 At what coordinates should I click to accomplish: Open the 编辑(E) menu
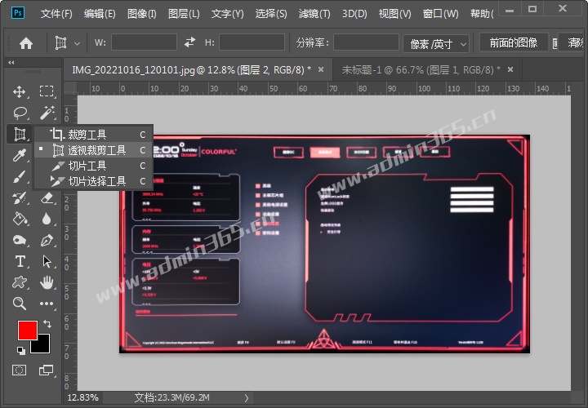(100, 14)
